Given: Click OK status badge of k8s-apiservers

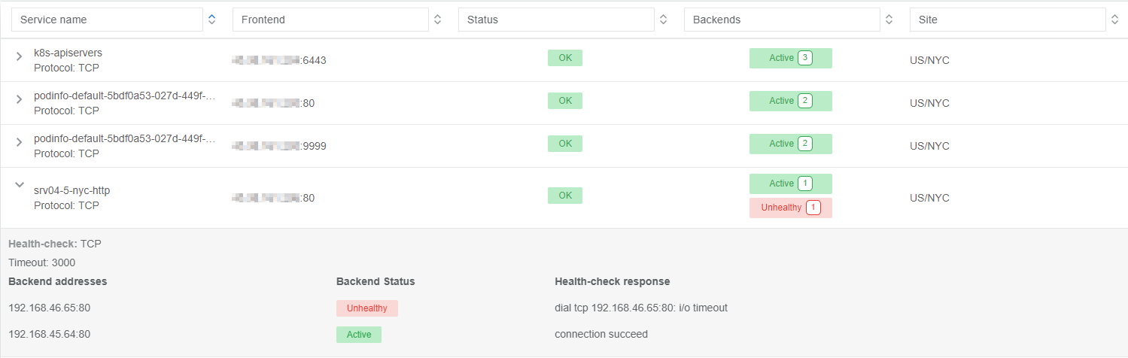Looking at the screenshot, I should (564, 58).
